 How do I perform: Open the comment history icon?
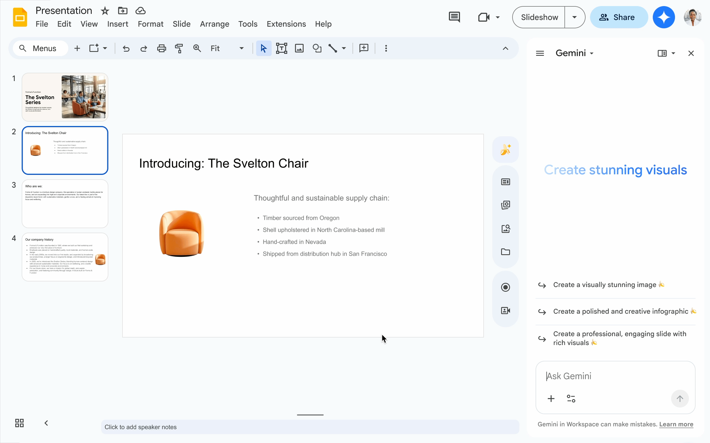click(454, 17)
